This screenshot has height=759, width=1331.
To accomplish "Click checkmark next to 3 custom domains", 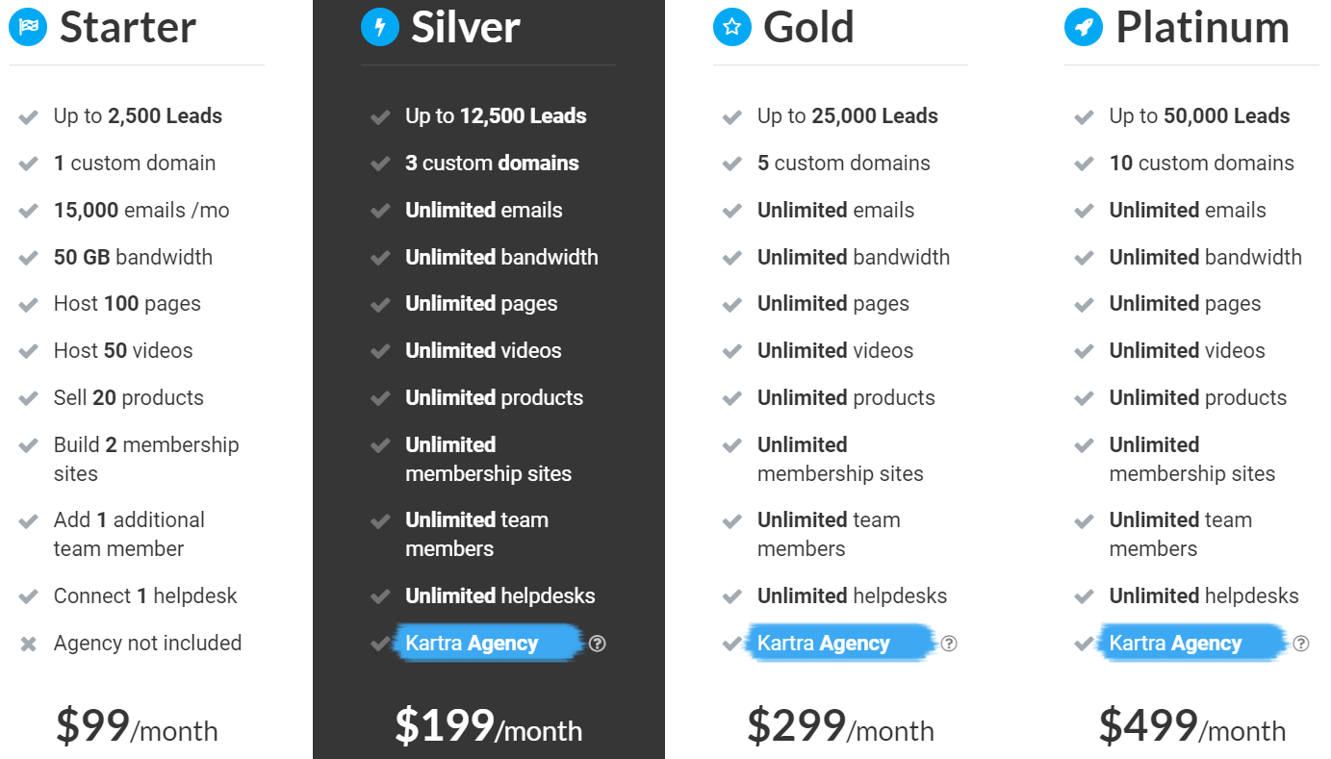I will point(380,164).
